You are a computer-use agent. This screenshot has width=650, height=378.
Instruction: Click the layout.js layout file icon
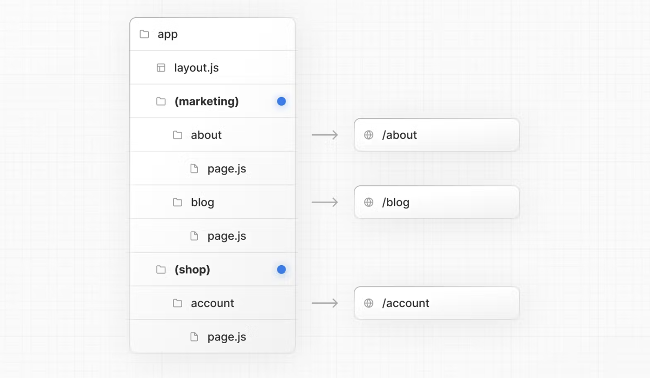coord(161,68)
